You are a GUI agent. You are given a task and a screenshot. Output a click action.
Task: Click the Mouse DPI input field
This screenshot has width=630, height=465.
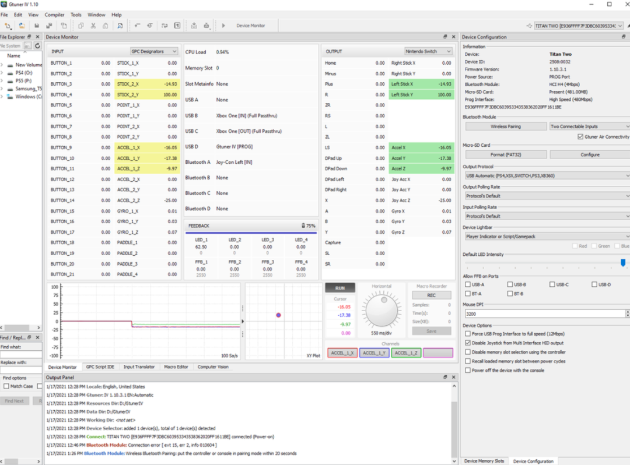tap(542, 313)
